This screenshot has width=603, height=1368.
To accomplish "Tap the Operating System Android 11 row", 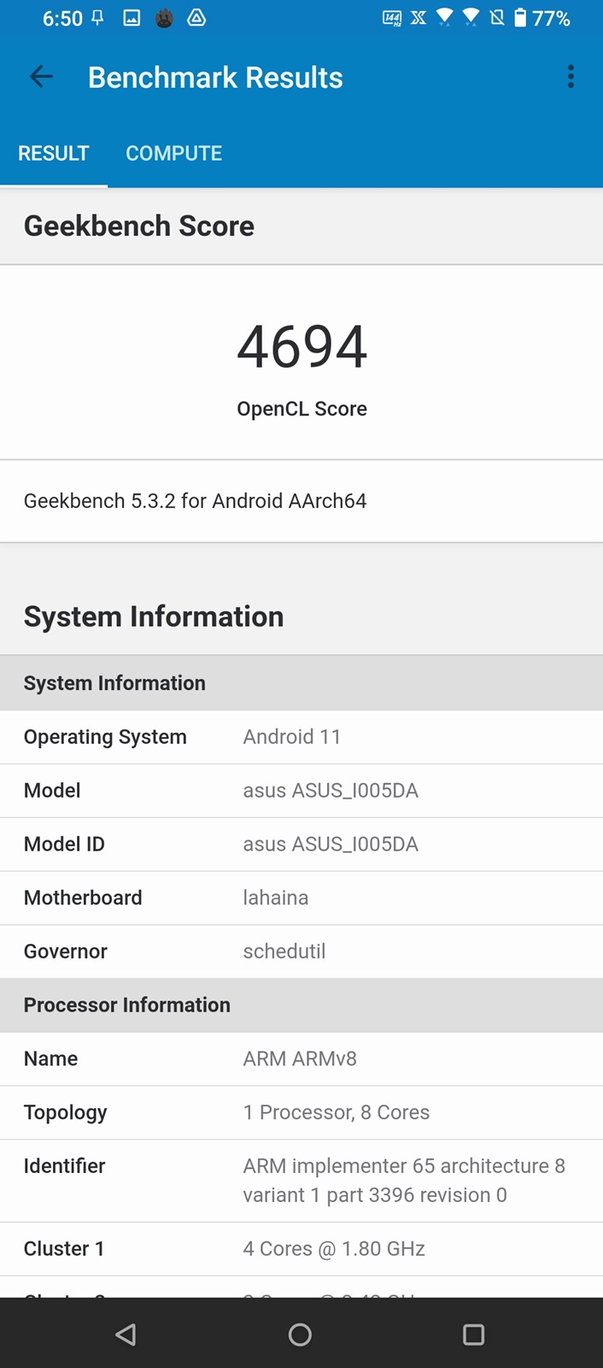I will (x=301, y=737).
